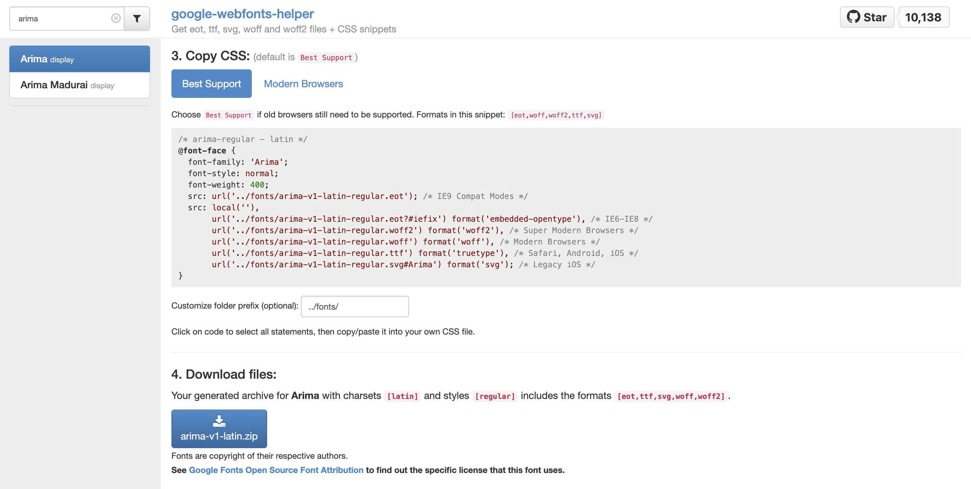Screen dimensions: 971x489
Task: Click the Best Support tag in the heading
Action: [326, 57]
